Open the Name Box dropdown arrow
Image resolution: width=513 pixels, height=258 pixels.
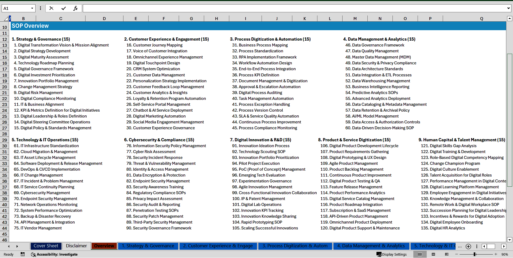click(32, 8)
